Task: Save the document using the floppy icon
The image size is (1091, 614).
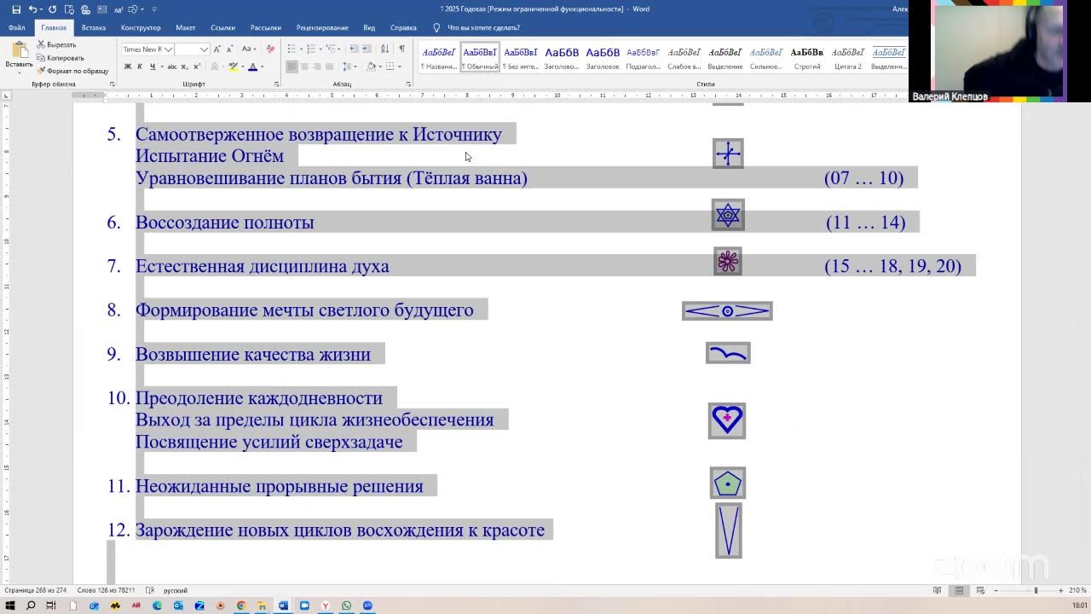Action: 16,9
